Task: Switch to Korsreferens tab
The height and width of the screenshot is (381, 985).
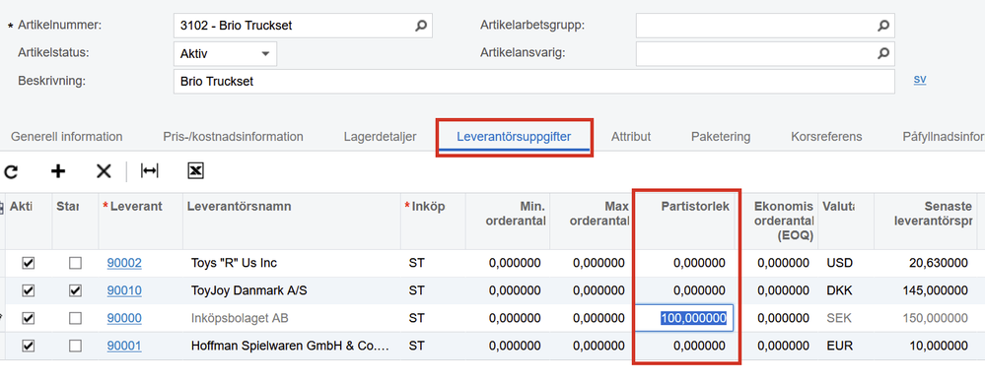Action: pos(826,136)
